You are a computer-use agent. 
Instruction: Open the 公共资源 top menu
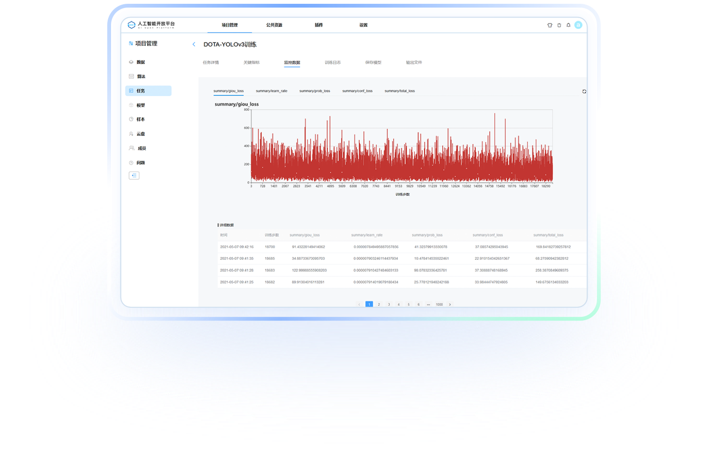point(274,25)
